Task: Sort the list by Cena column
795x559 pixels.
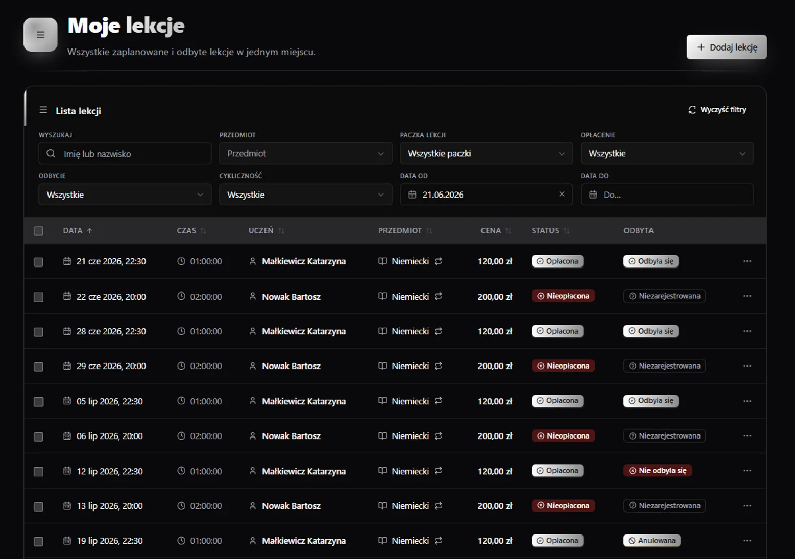Action: [495, 231]
